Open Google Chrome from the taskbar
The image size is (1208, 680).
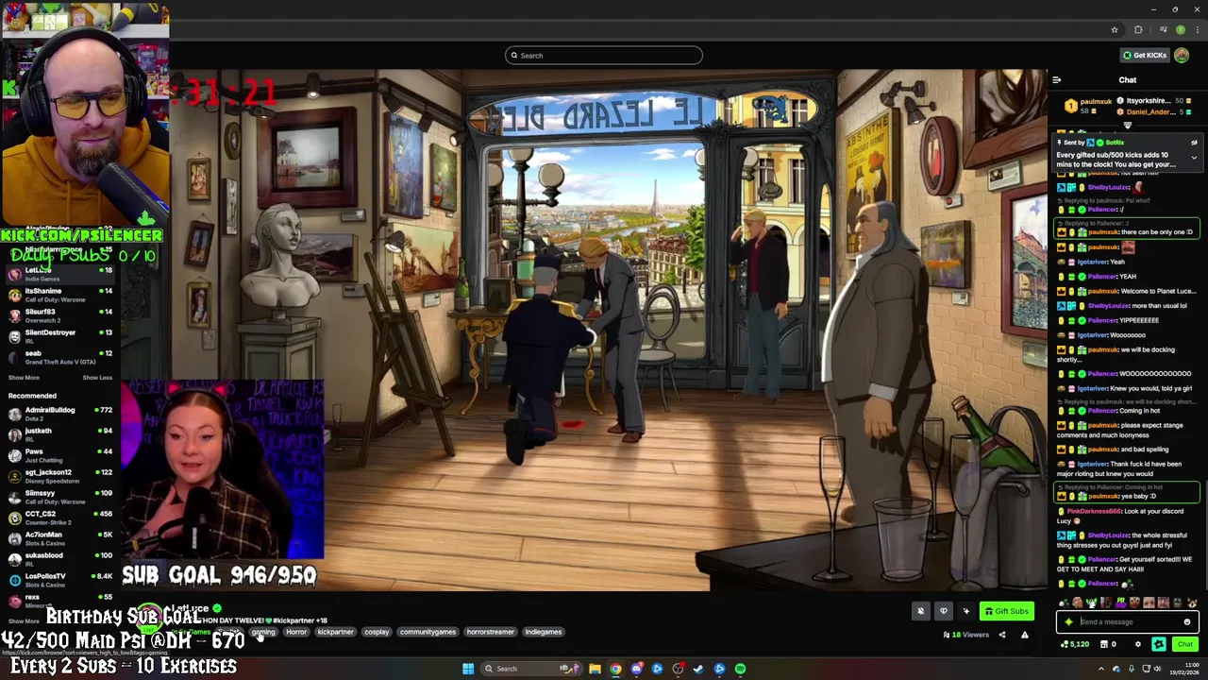pyautogui.click(x=615, y=669)
